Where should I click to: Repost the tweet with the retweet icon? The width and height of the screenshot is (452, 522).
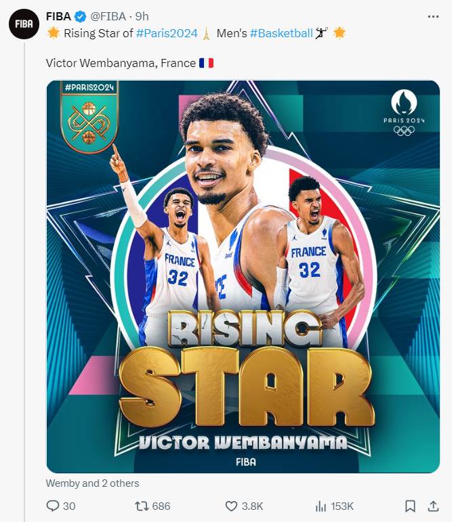(x=142, y=506)
